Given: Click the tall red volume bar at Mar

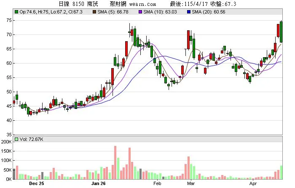Looking at the screenshot, I should coord(188,168).
